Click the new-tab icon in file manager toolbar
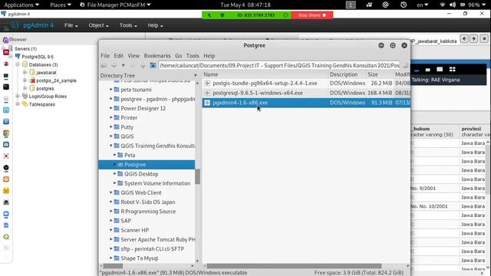 coord(104,65)
